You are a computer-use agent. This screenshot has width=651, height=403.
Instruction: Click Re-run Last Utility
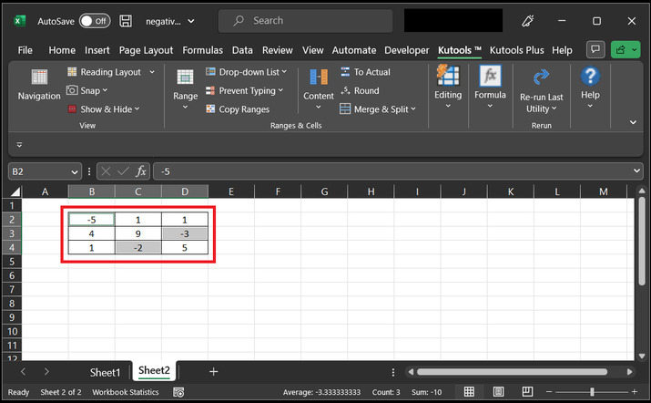[x=542, y=91]
